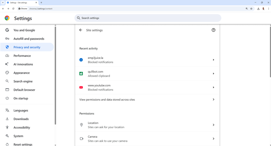The width and height of the screenshot is (271, 146).
Task: Open the tab search dropdown arrow
Action: pos(3,2)
